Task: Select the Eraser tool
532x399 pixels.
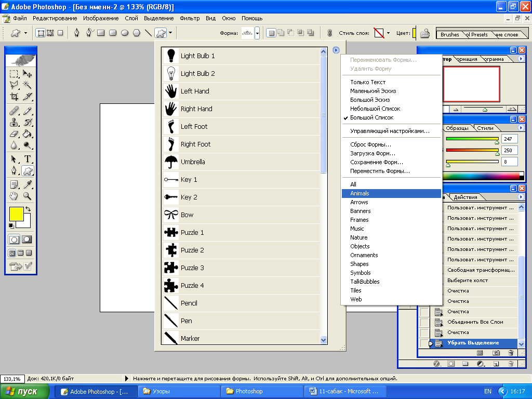Action: click(14, 134)
